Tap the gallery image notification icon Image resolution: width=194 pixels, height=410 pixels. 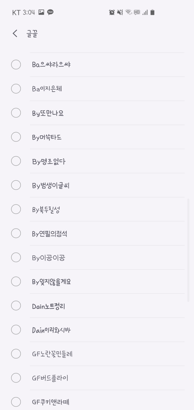[41, 12]
